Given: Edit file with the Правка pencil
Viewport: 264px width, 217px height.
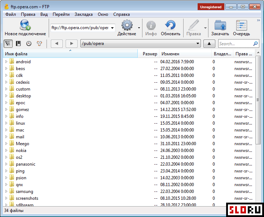Looking at the screenshot, I should pos(194,28).
